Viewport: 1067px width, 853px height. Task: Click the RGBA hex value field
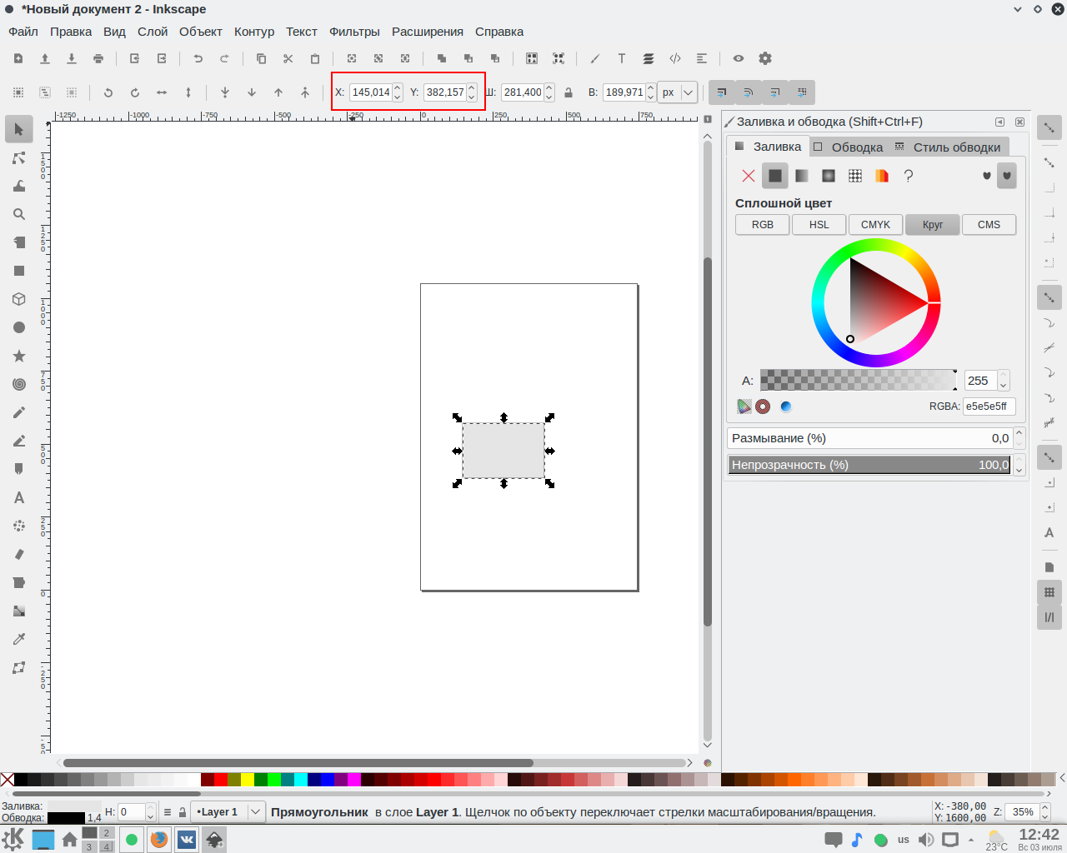(x=989, y=407)
